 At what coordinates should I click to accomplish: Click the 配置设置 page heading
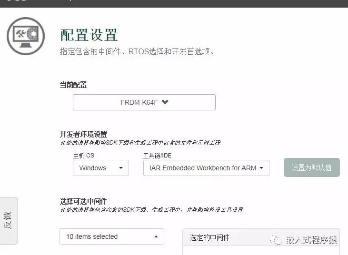[x=89, y=35]
